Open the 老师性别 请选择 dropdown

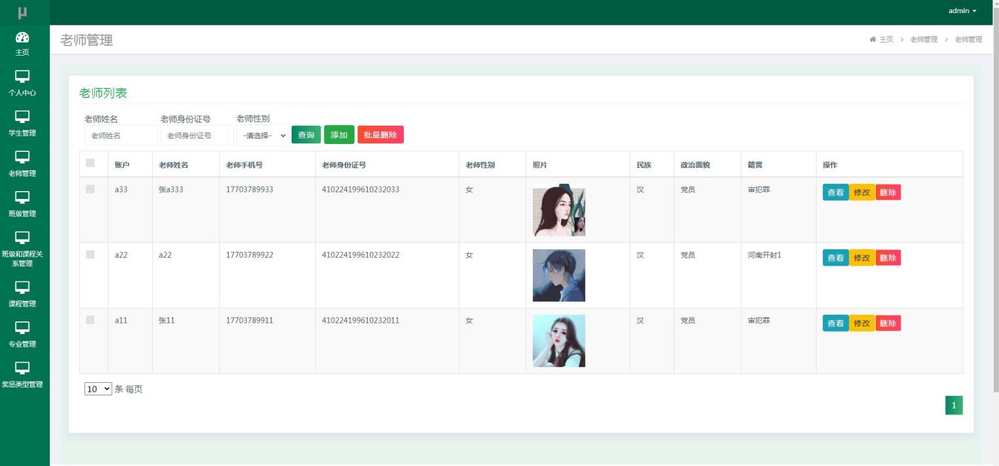[x=262, y=135]
